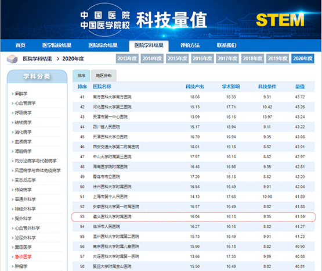Open the 普通外科学 subject category
The height and width of the screenshot is (271, 322).
pos(25,199)
